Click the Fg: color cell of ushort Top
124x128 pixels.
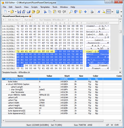pyautogui.click(x=90, y=100)
